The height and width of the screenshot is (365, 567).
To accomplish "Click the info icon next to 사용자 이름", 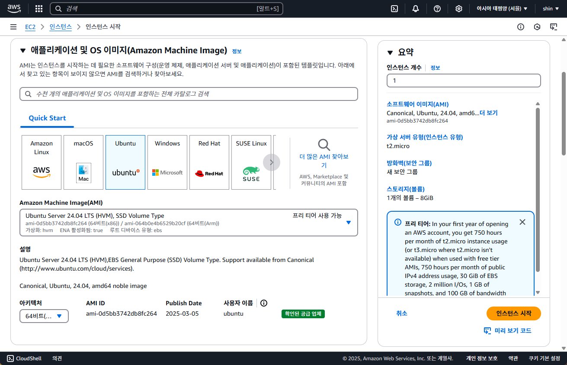I will pos(264,303).
